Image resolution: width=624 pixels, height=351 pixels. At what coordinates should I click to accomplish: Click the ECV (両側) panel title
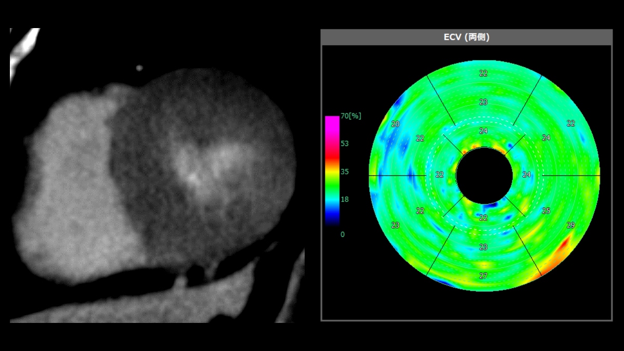tap(466, 37)
